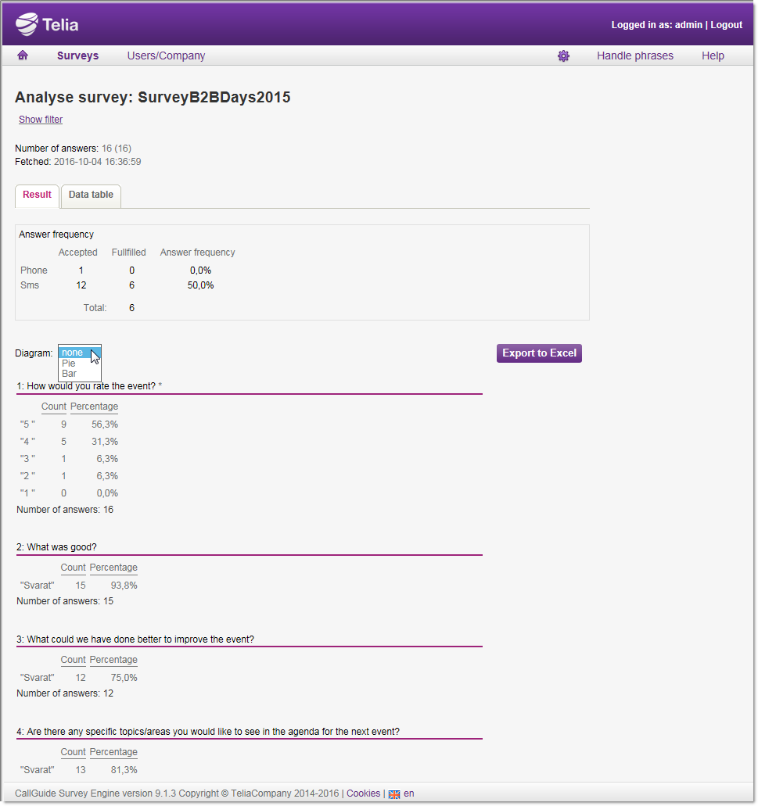Click the 'Fullfilled' column header
The width and height of the screenshot is (758, 806).
coord(128,253)
